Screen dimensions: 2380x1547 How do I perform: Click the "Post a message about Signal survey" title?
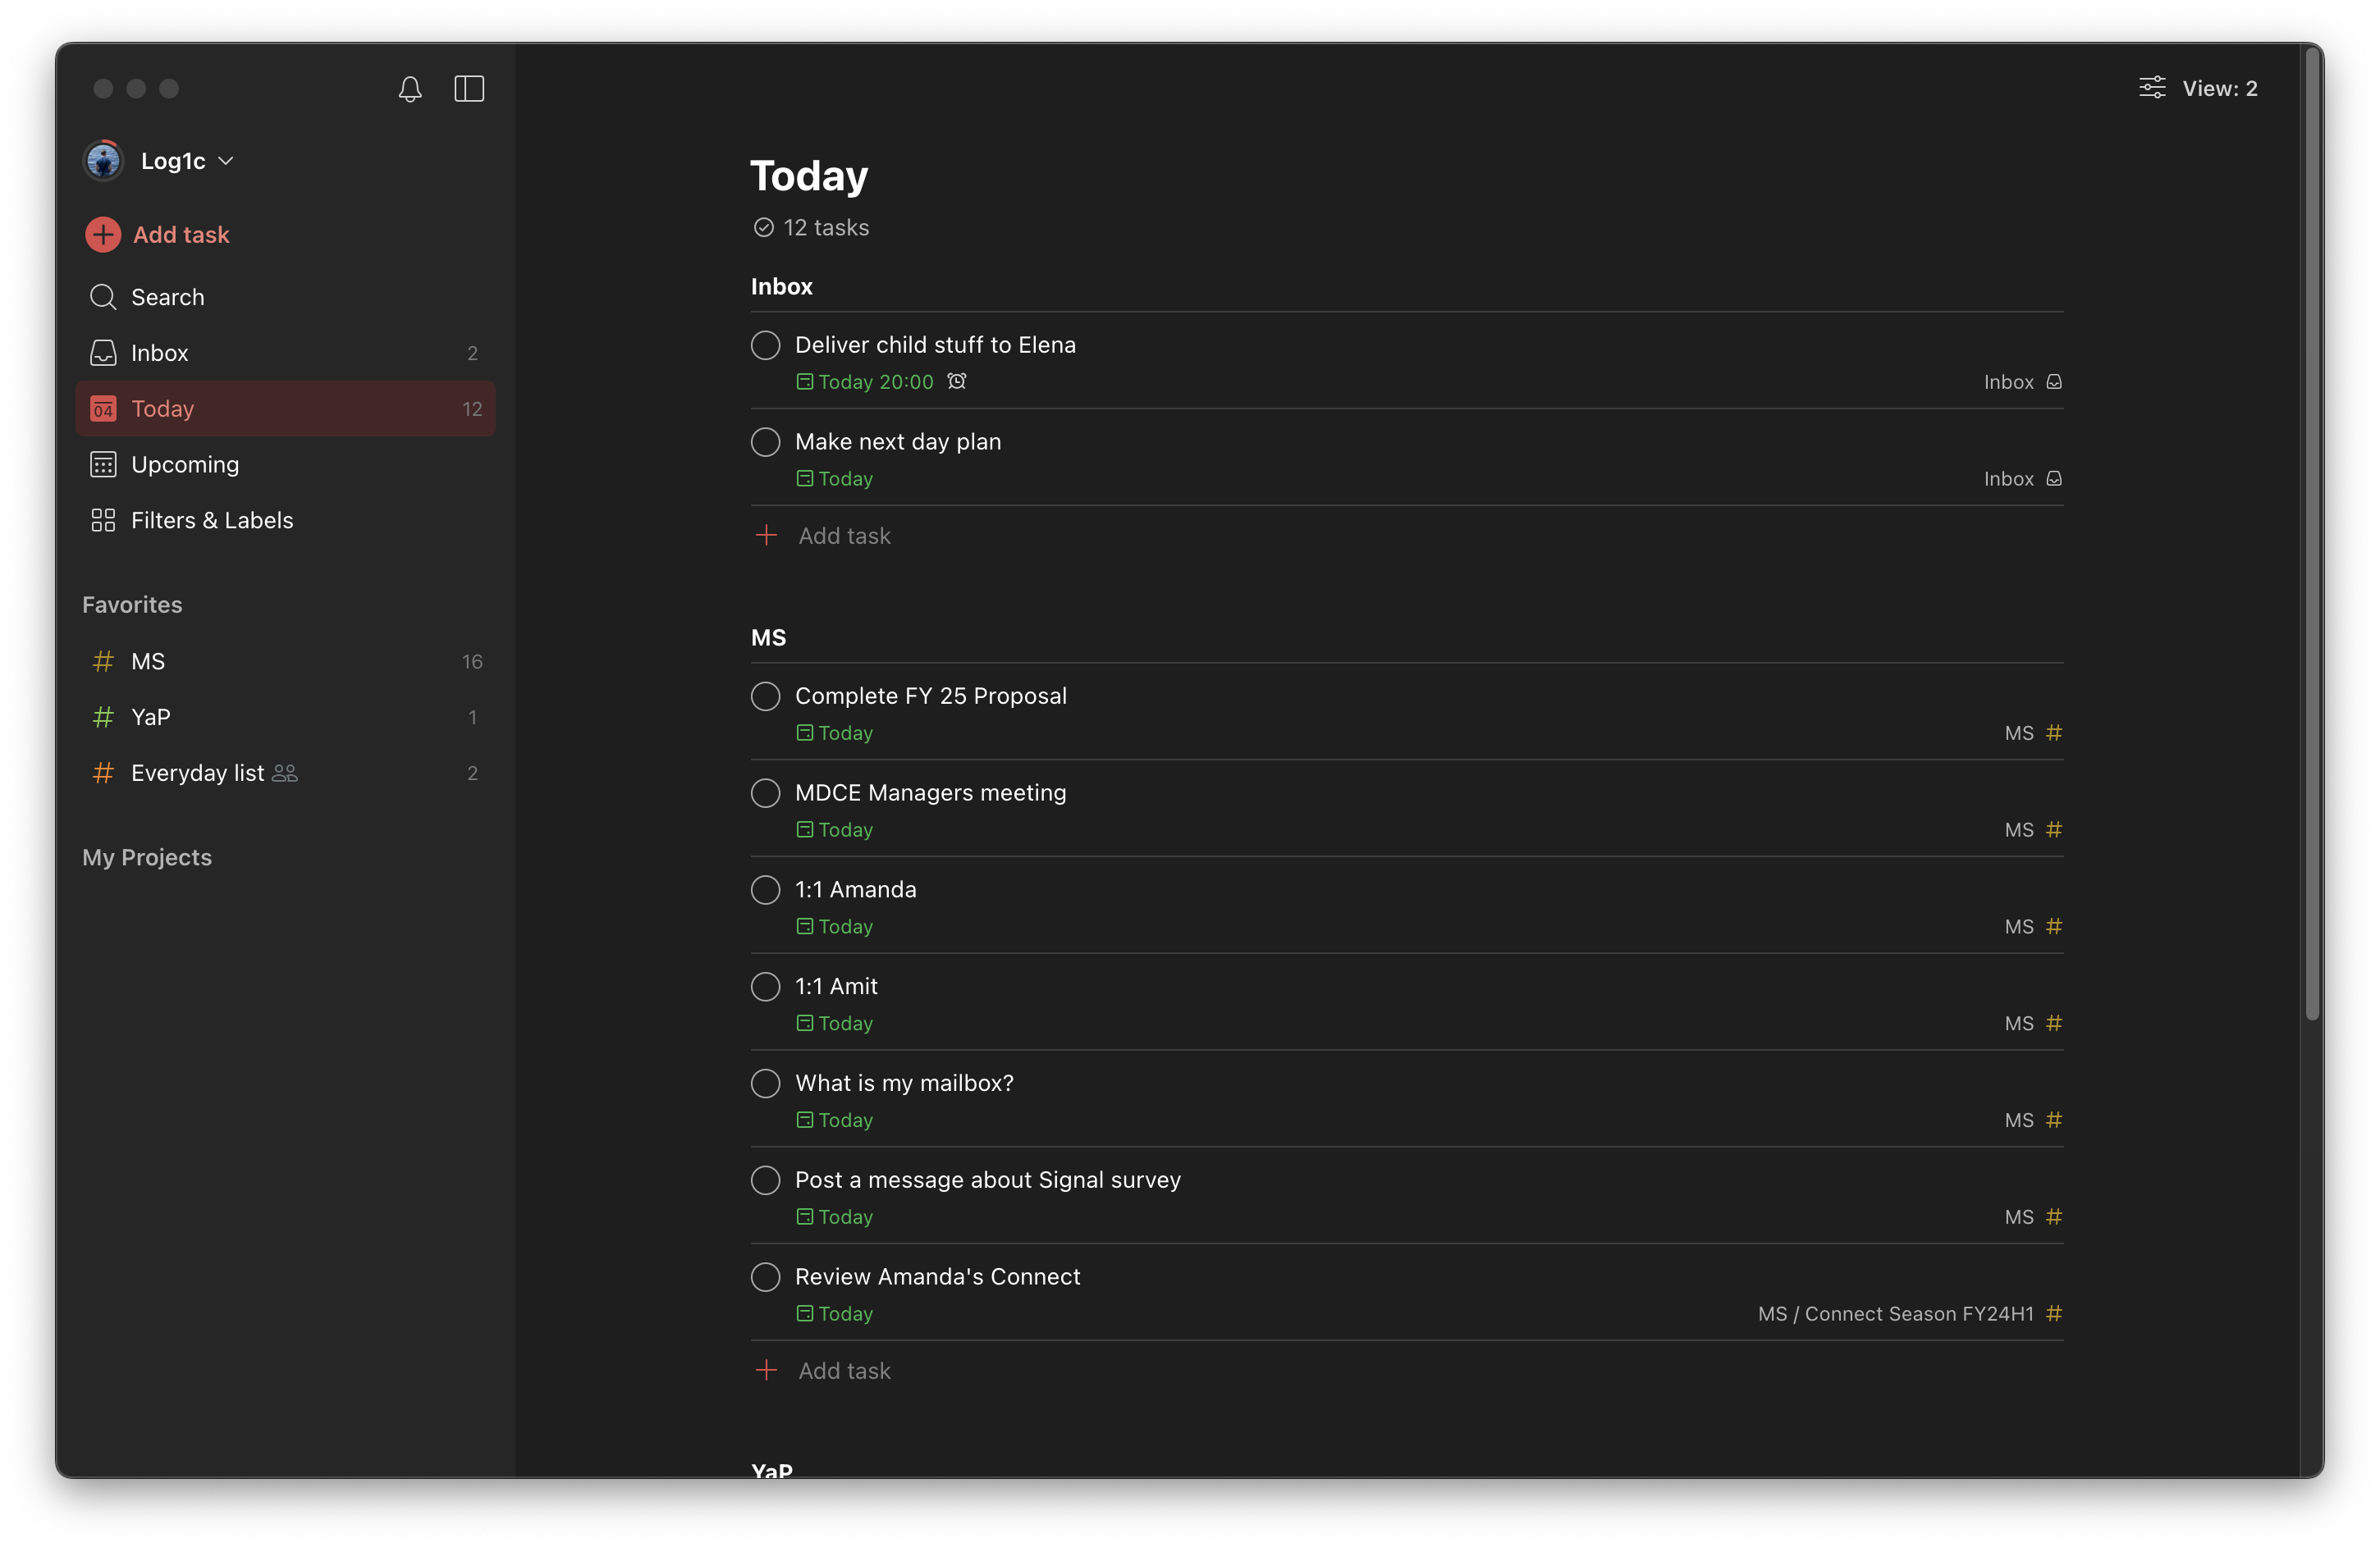tap(988, 1180)
